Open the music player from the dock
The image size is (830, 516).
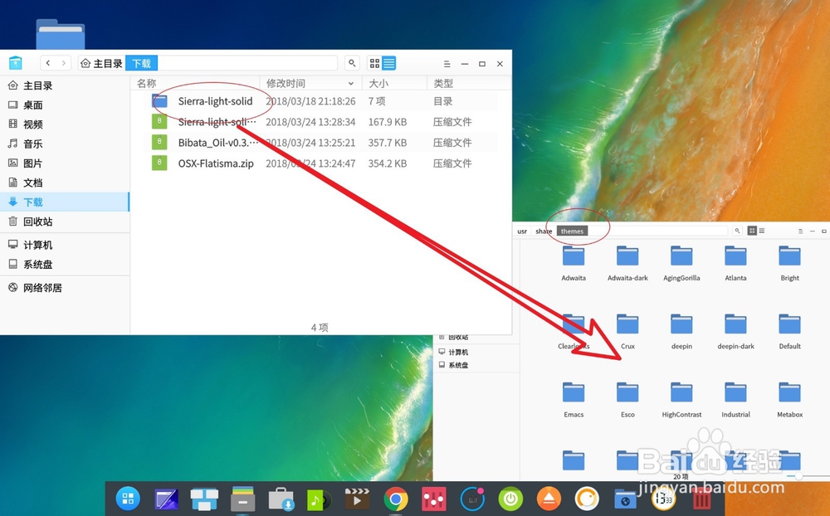pyautogui.click(x=319, y=499)
